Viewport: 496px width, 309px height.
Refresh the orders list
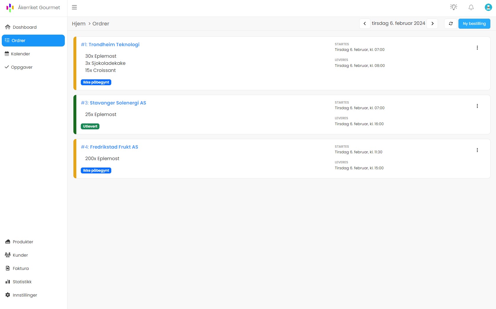(x=450, y=24)
